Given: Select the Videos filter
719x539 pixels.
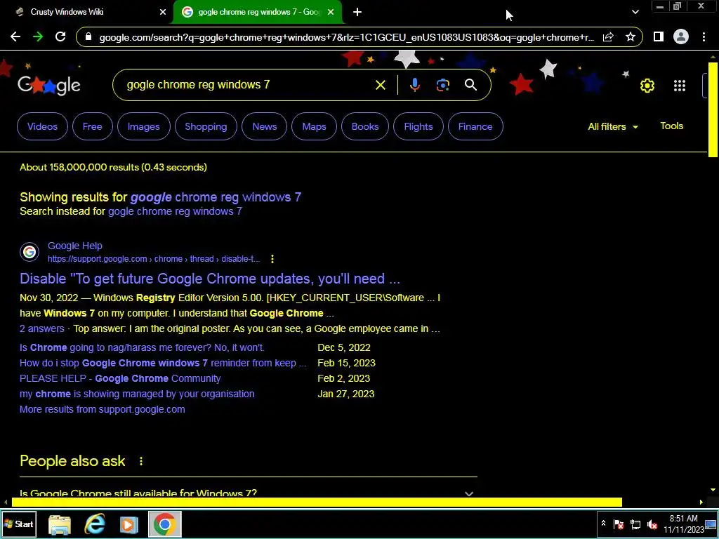Looking at the screenshot, I should [x=42, y=126].
